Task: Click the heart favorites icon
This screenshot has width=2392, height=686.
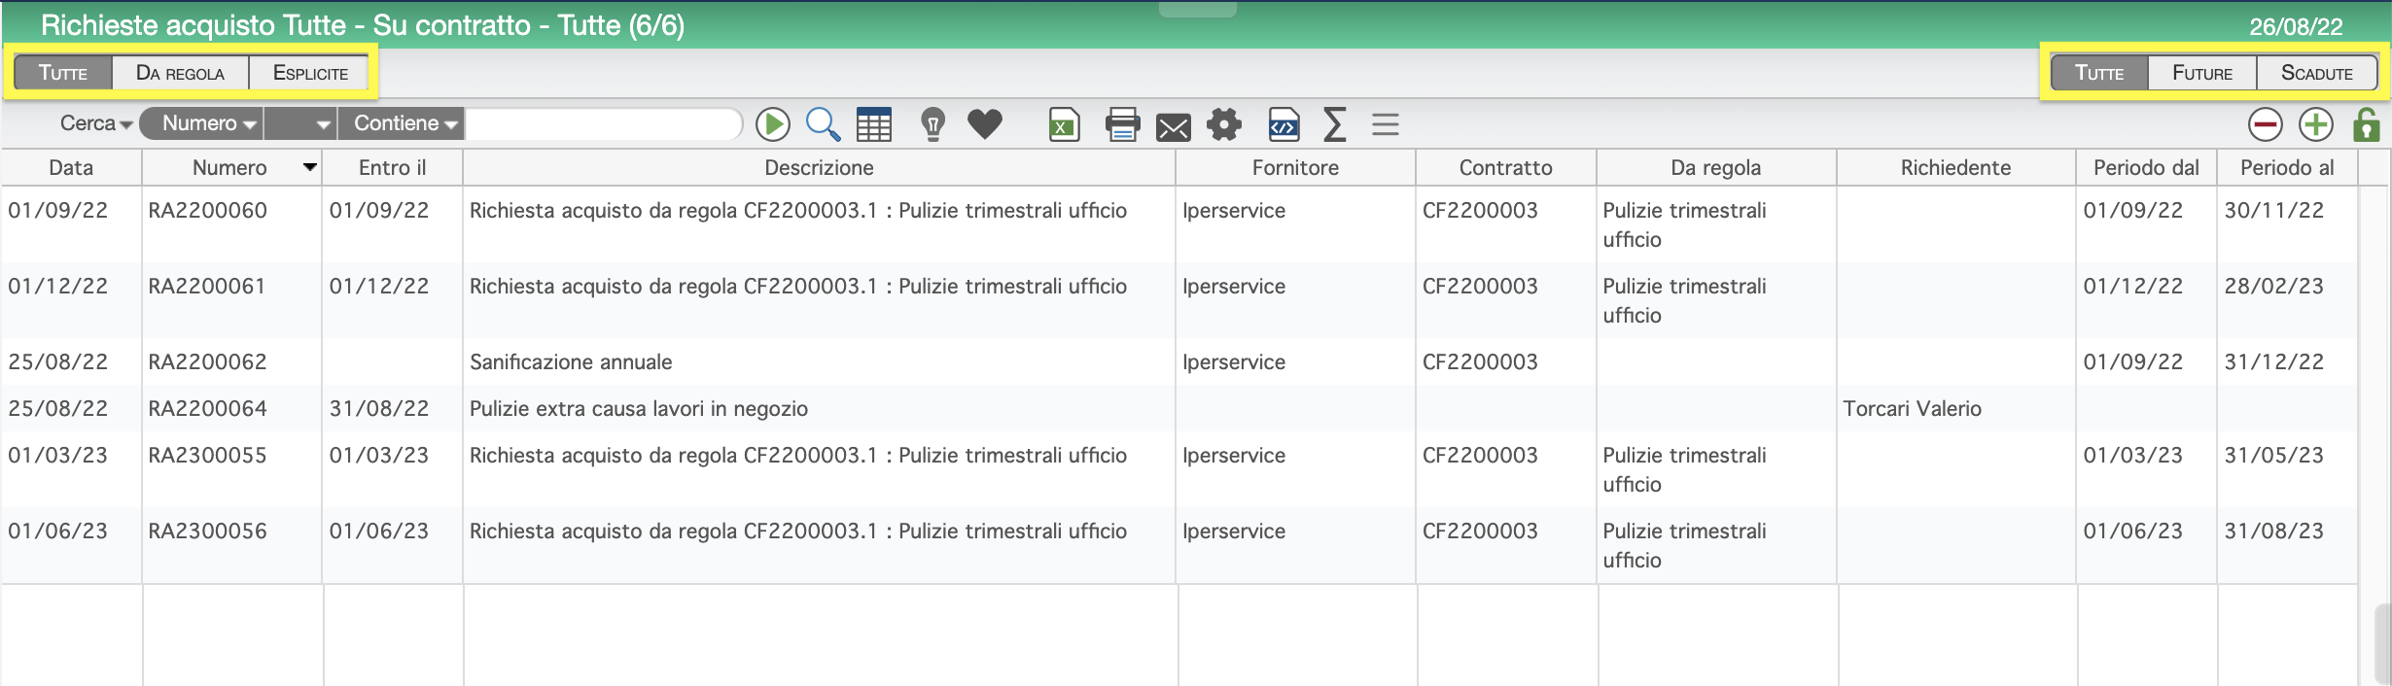Action: click(984, 124)
